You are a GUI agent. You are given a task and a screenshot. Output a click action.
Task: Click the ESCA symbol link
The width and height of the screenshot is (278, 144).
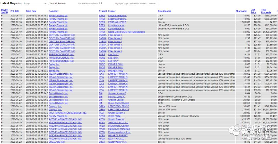(x=102, y=142)
